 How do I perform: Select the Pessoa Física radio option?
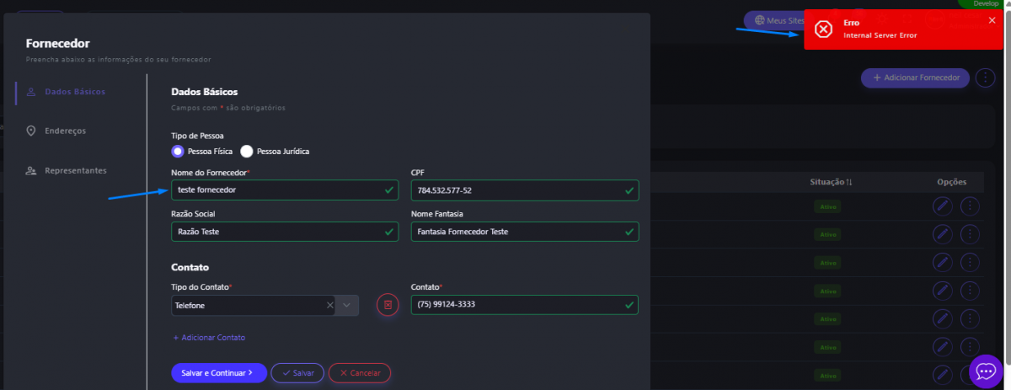[x=178, y=152]
